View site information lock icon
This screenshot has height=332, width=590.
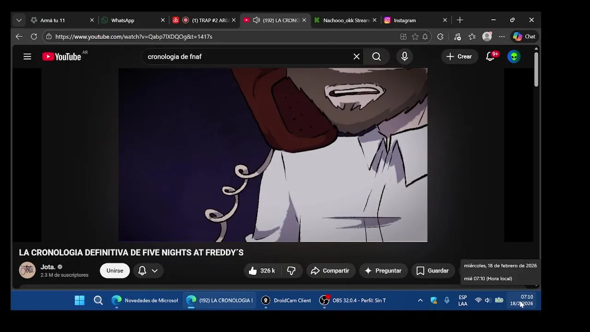49,36
